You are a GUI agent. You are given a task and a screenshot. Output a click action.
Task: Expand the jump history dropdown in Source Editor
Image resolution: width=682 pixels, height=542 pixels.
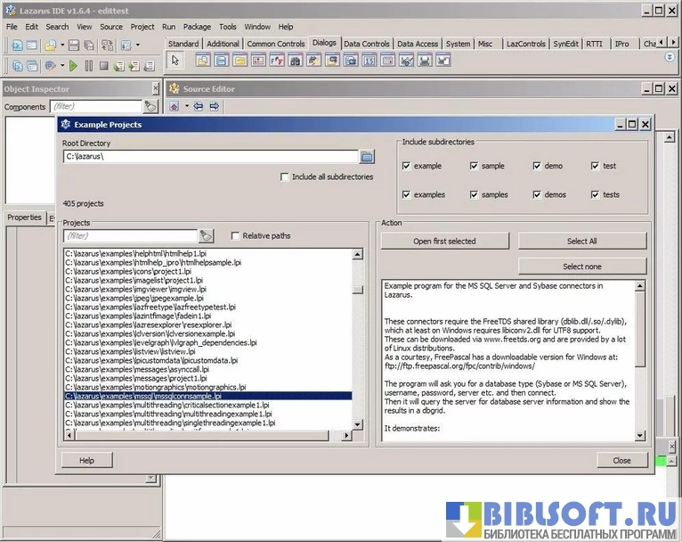point(185,106)
